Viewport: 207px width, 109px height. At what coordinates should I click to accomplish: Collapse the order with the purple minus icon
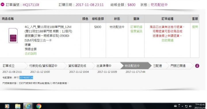coord(3,5)
